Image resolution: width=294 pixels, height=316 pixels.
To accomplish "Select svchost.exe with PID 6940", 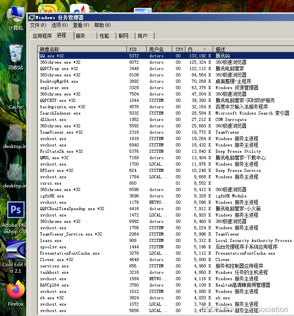I will coord(166,145).
